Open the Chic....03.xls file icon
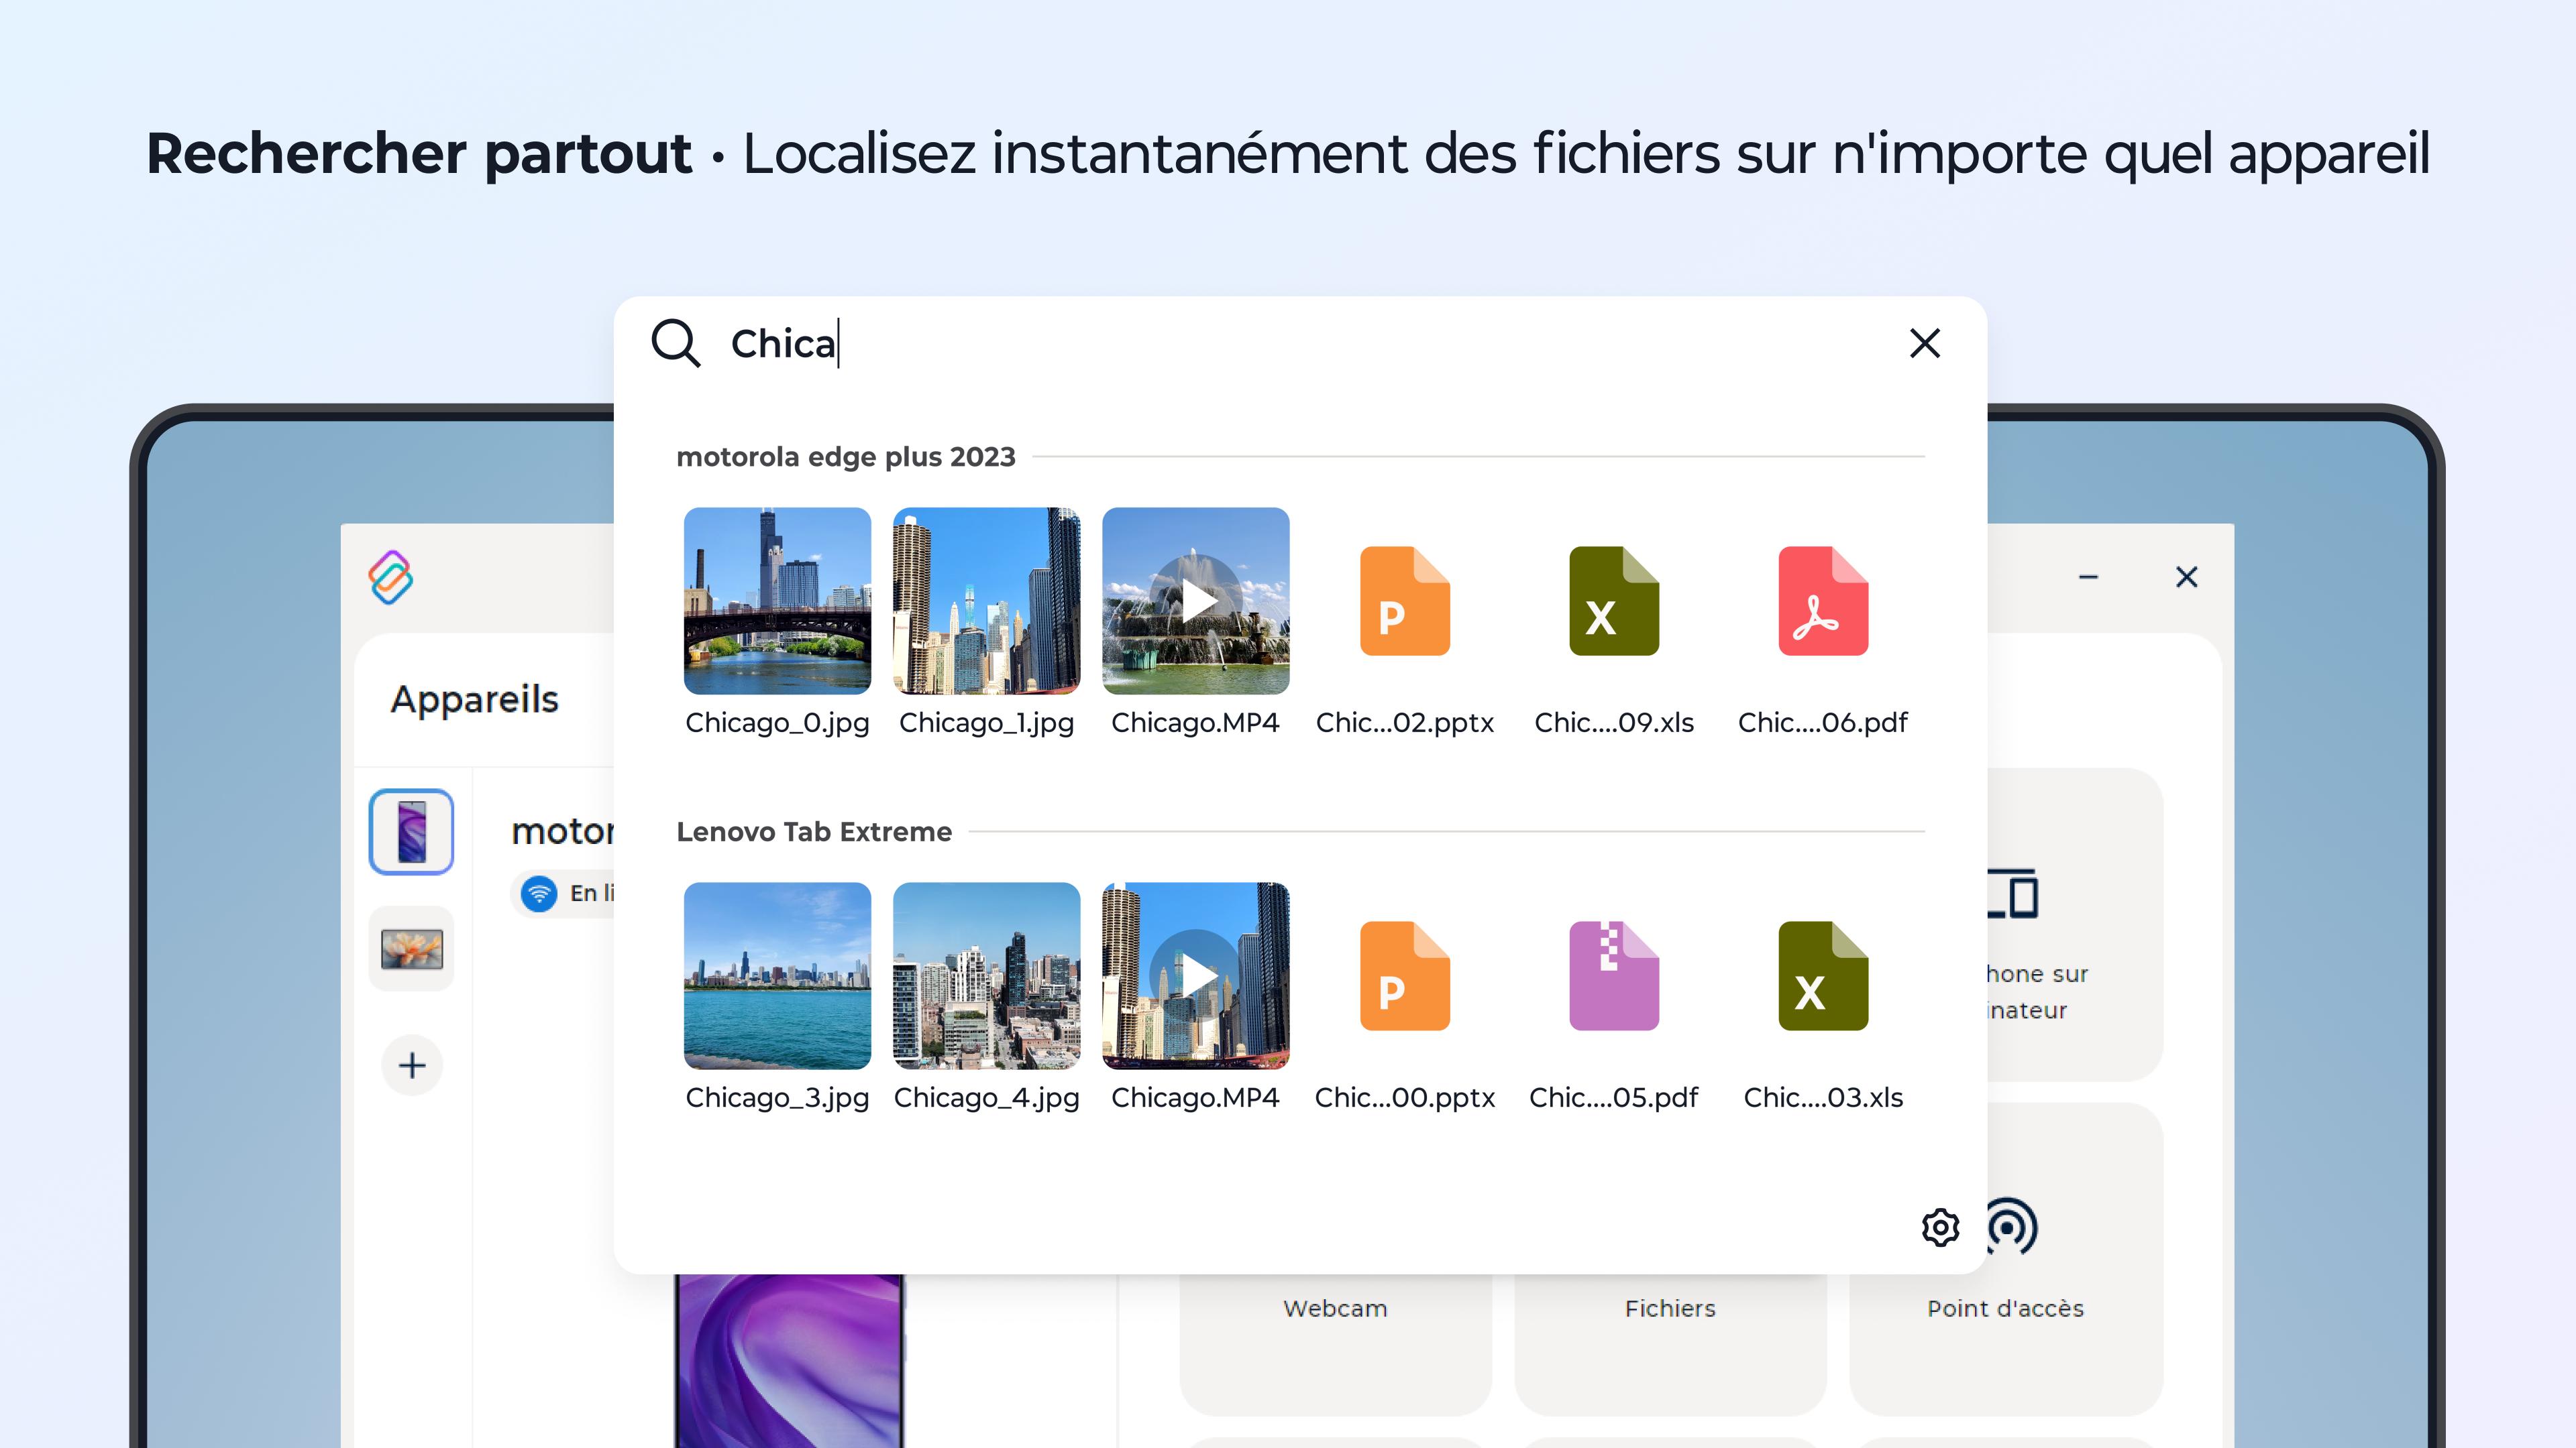The width and height of the screenshot is (2576, 1448). [1822, 975]
